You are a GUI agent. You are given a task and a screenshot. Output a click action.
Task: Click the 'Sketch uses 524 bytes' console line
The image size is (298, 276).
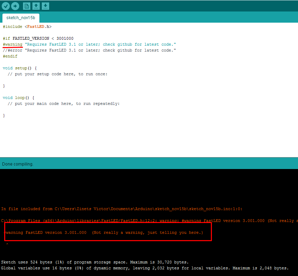click(95, 262)
